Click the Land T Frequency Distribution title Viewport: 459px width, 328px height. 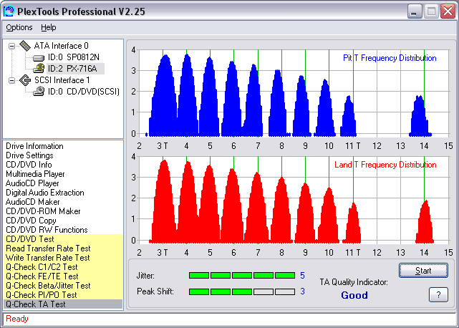(385, 165)
